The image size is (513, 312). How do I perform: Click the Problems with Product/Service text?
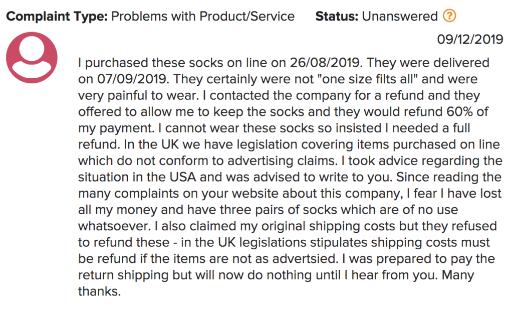point(203,16)
